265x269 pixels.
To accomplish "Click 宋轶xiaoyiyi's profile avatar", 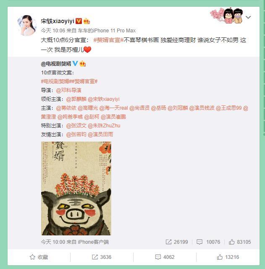I will (x=27, y=25).
